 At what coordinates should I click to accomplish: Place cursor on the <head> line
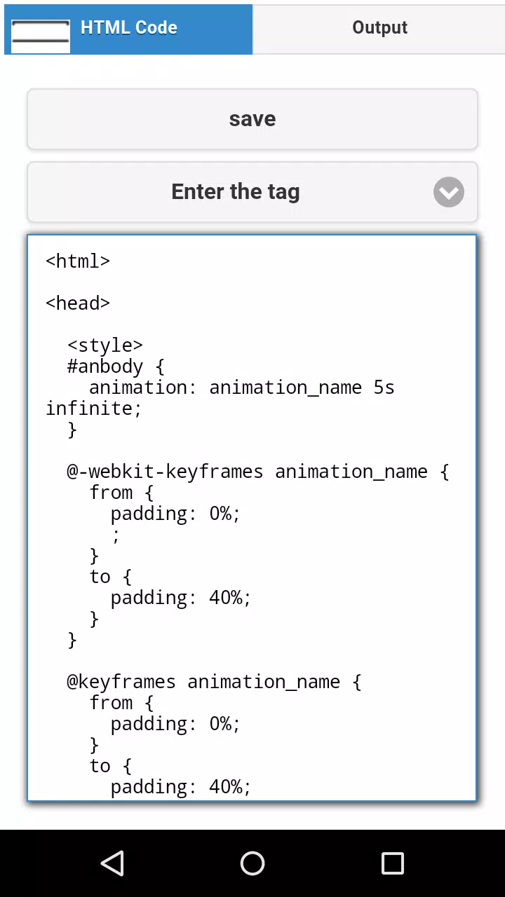point(78,303)
